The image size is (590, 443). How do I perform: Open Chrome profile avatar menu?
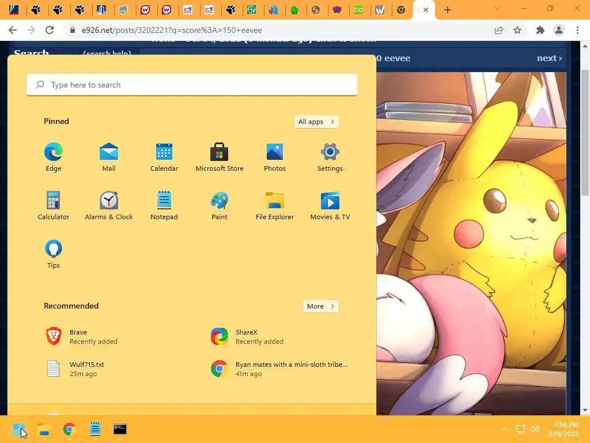559,30
